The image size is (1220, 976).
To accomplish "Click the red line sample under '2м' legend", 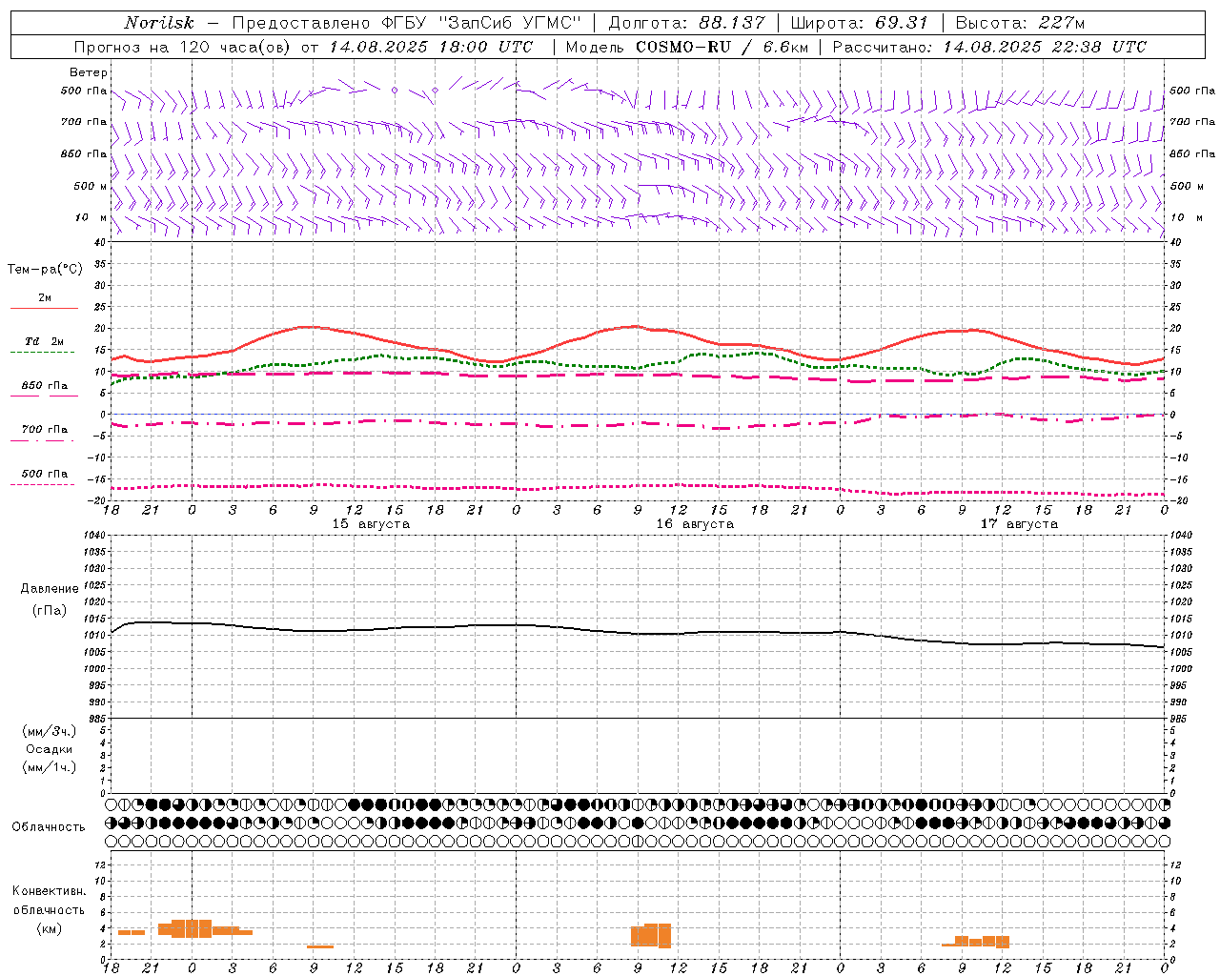I will tap(44, 308).
